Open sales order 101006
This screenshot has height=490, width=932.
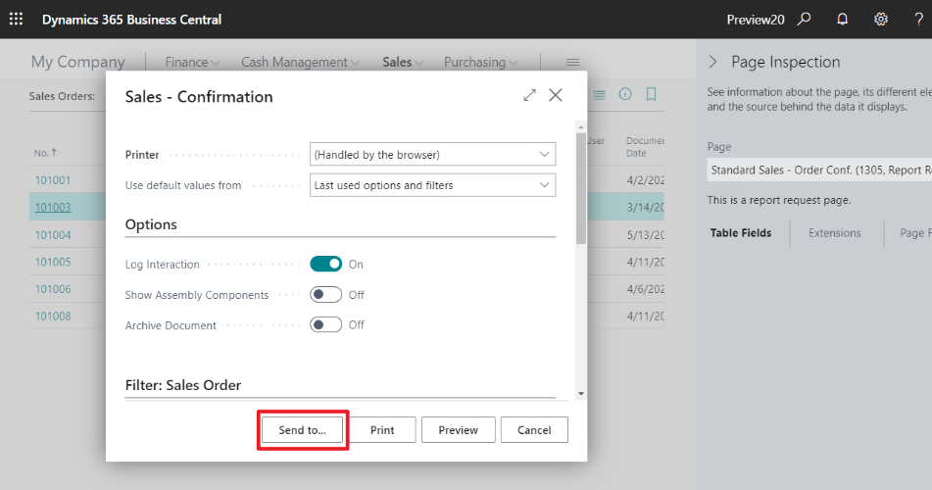point(53,289)
